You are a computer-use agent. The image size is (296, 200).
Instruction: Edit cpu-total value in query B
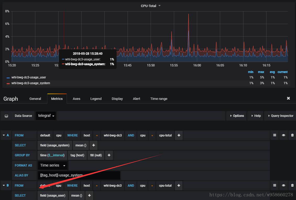(x=165, y=185)
